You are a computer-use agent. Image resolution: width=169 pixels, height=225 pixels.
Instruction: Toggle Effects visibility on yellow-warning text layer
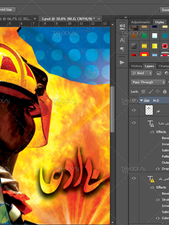[x=152, y=187]
